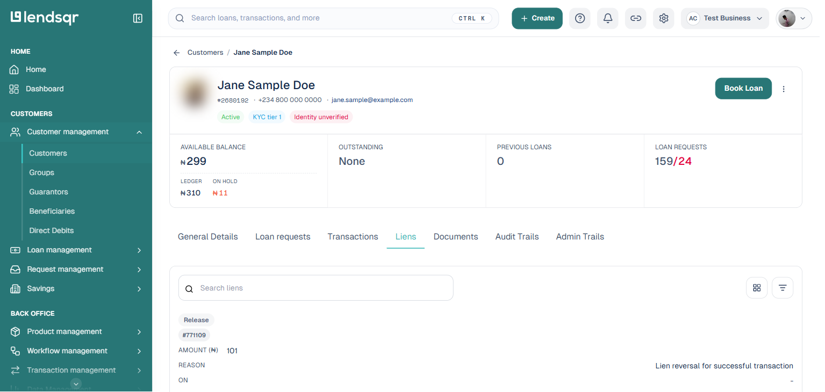Open the Audit Trails tab

click(517, 237)
